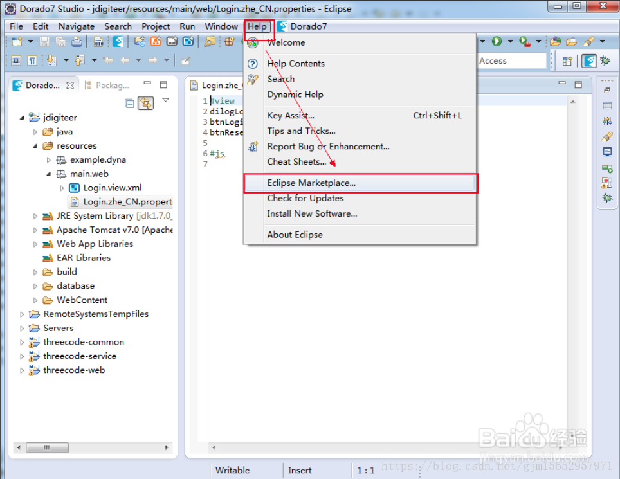Click the explorer horizontal scrollbar thumb
The height and width of the screenshot is (479, 620).
coord(47,447)
